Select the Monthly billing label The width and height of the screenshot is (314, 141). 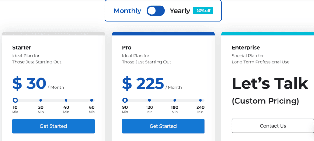click(x=127, y=11)
